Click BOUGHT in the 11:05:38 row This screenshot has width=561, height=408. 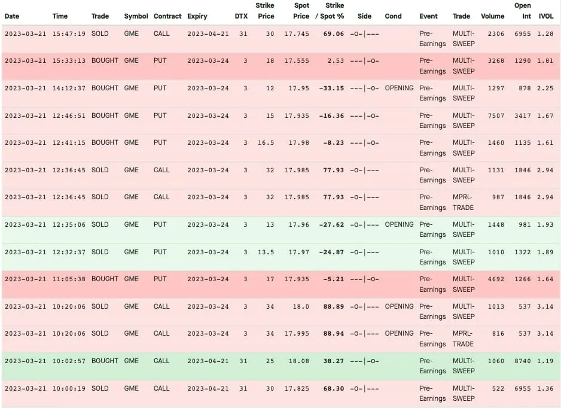pos(105,279)
